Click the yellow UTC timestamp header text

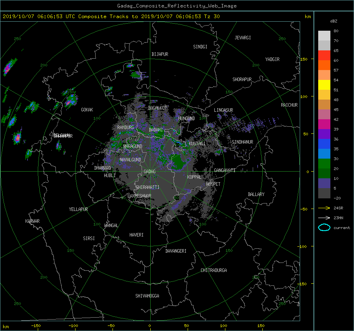click(111, 17)
